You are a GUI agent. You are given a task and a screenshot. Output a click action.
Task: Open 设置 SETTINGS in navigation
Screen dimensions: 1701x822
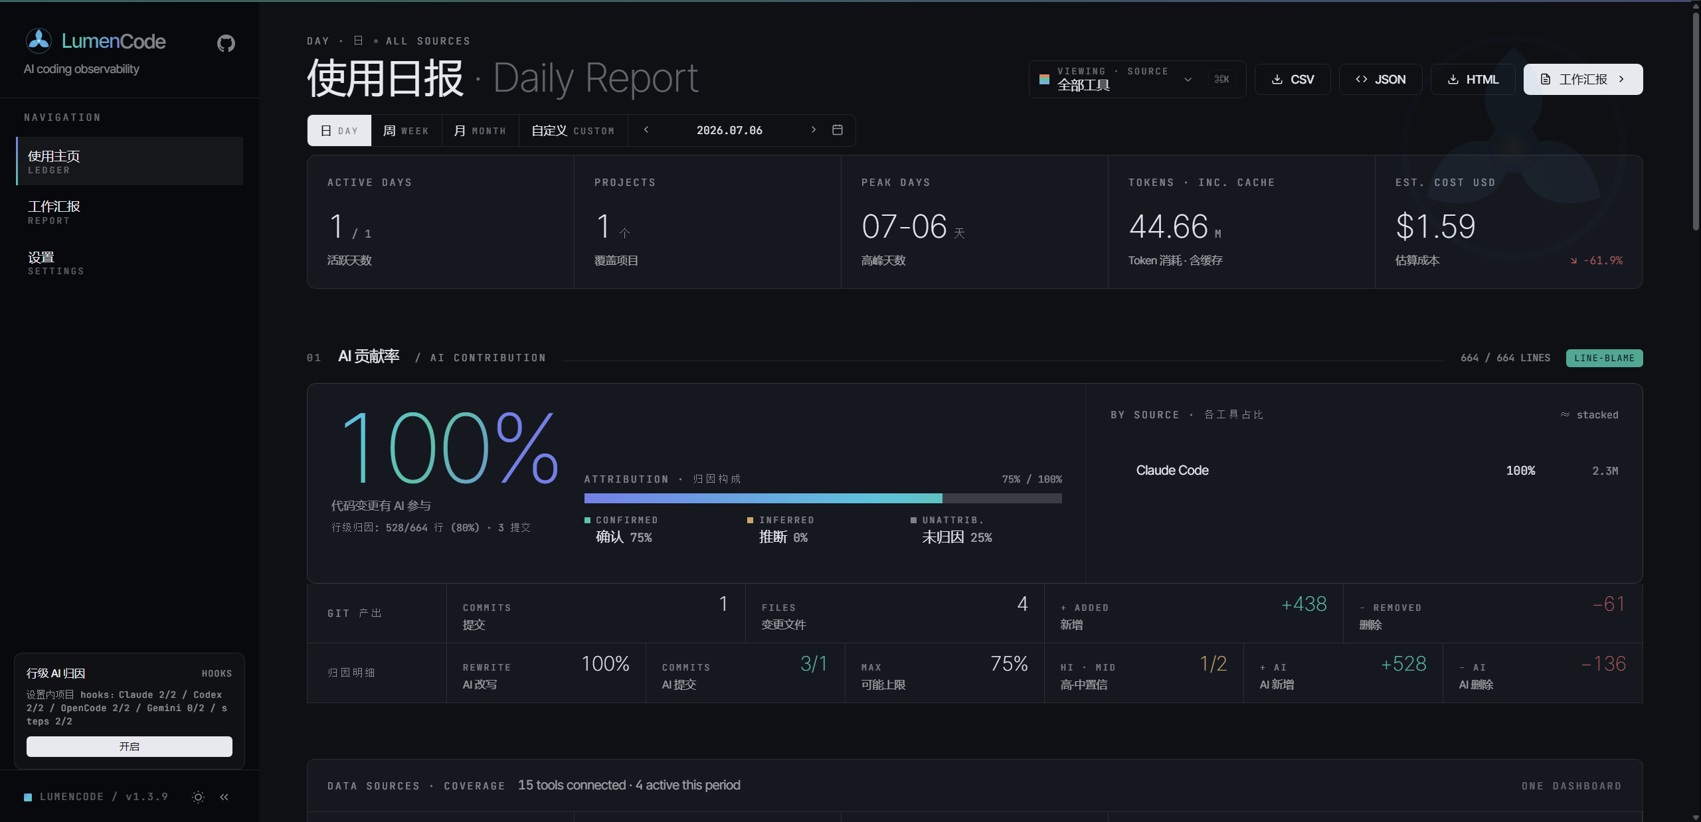[x=130, y=262]
